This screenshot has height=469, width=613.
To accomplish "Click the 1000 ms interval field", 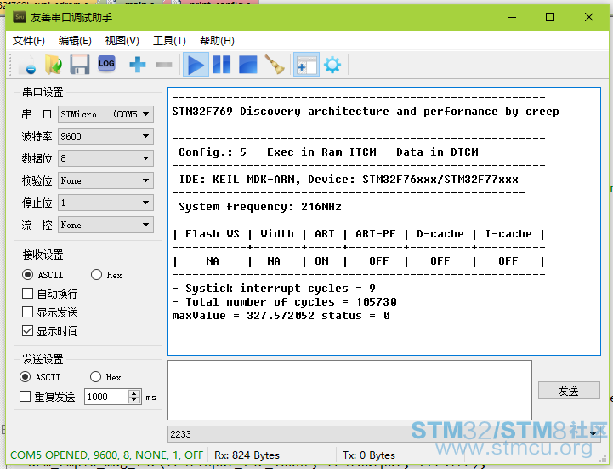I will (107, 397).
